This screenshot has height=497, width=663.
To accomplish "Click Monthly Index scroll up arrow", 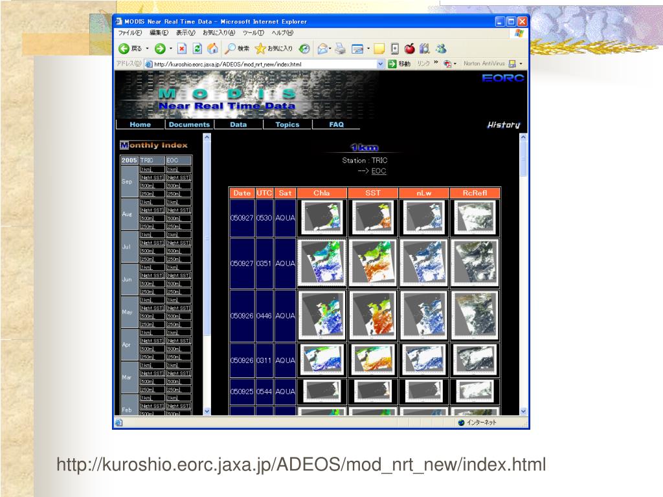I will [207, 137].
